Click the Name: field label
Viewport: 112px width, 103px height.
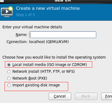point(21,35)
